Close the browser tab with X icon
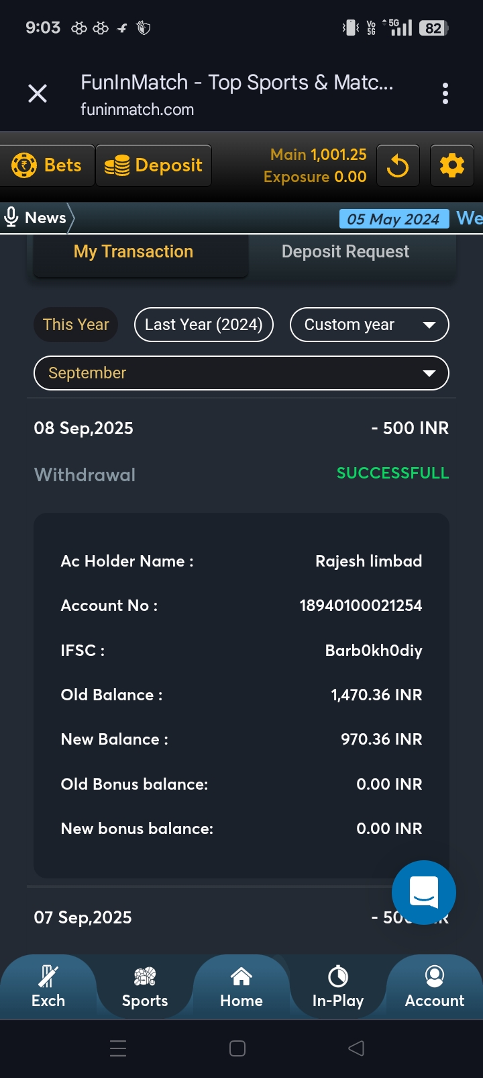The image size is (483, 1078). [38, 93]
